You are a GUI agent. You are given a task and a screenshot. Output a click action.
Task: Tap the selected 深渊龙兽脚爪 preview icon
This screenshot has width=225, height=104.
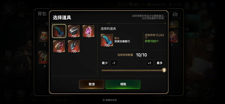[107, 40]
